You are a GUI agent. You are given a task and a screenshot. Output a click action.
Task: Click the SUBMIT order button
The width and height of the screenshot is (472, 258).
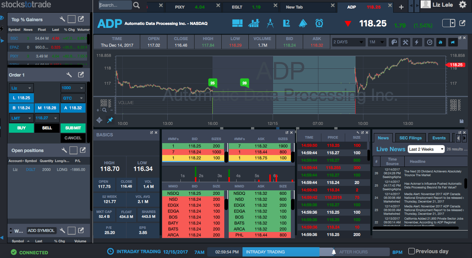[x=73, y=128]
